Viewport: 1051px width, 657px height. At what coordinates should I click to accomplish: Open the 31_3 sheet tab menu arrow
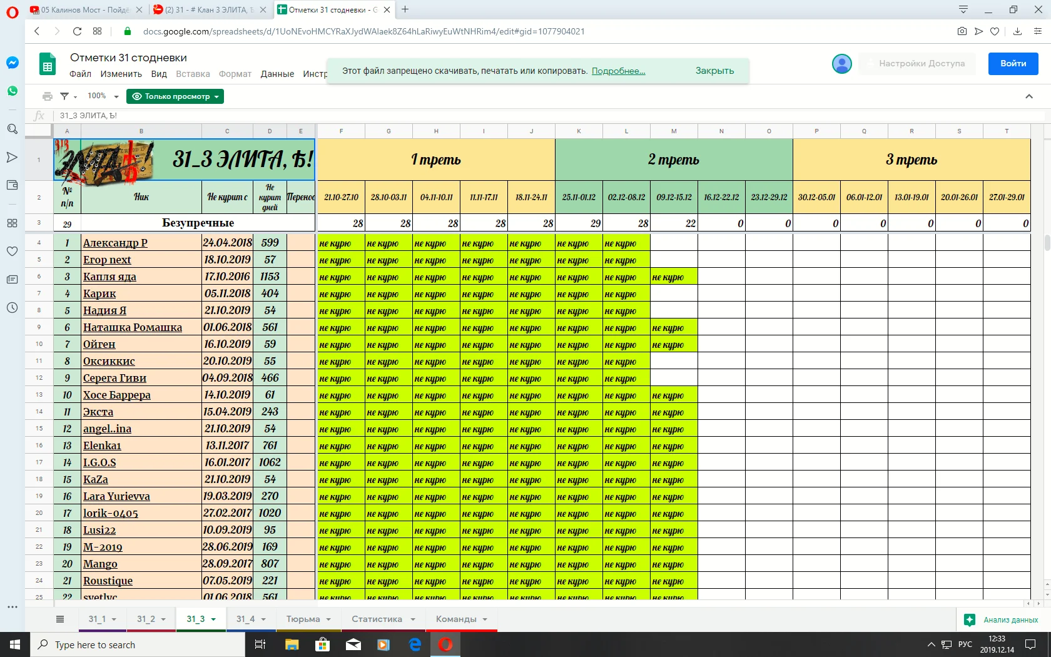click(x=213, y=619)
